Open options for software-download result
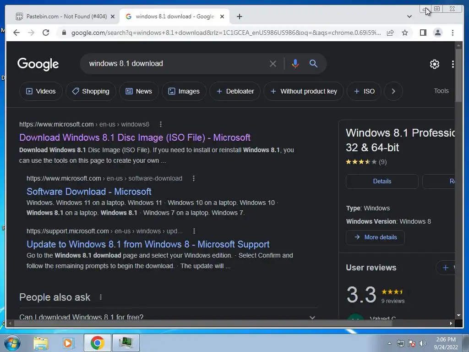This screenshot has height=352, width=469. (x=194, y=178)
